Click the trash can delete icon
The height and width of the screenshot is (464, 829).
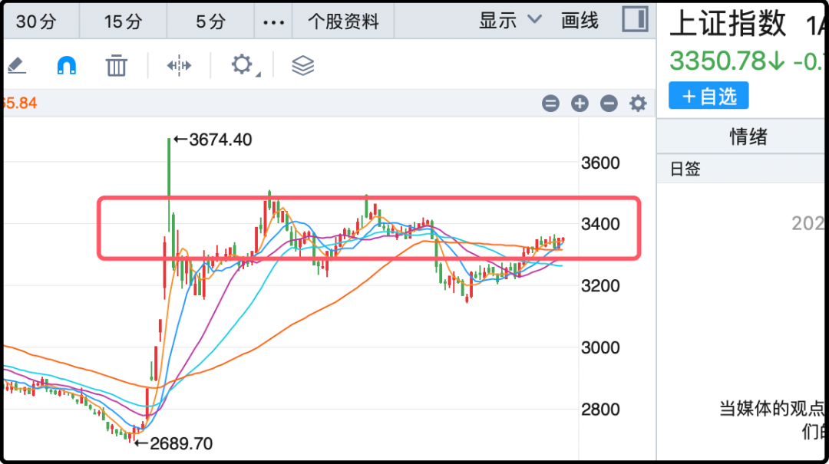(116, 66)
